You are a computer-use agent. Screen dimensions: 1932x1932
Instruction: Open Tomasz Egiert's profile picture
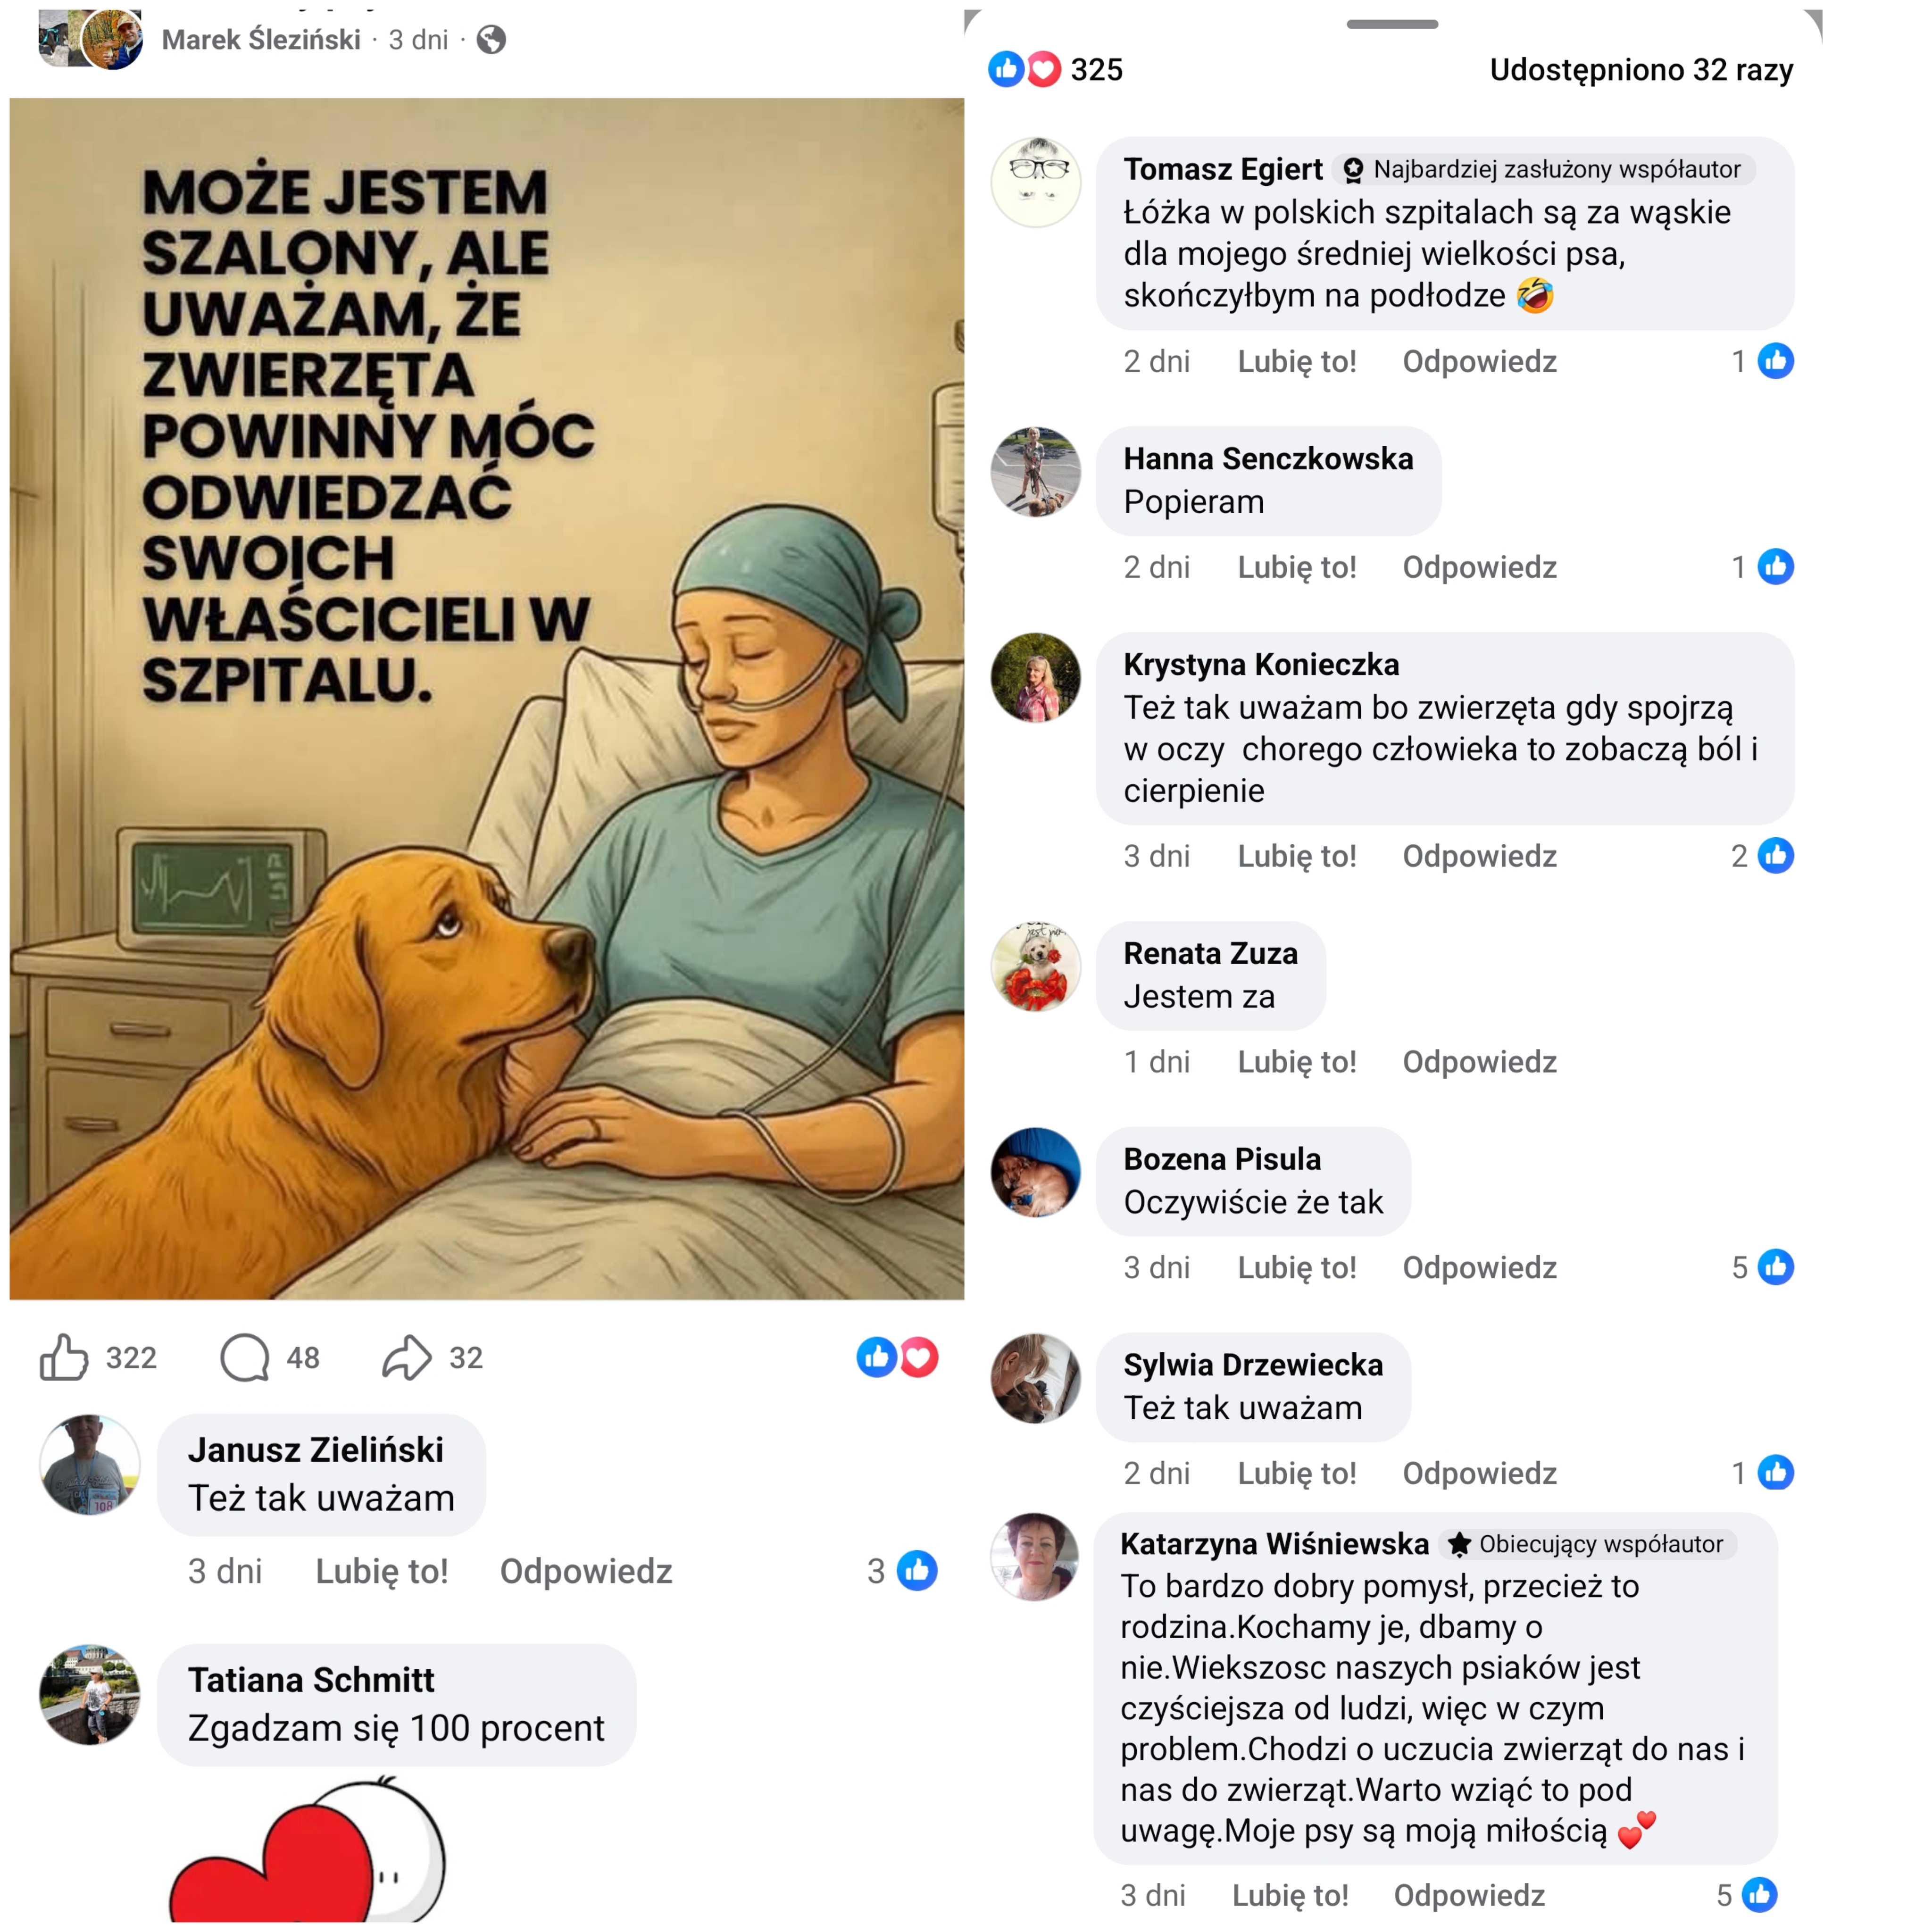click(1036, 182)
